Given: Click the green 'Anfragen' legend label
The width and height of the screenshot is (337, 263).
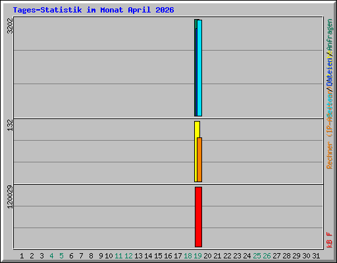Looking at the screenshot, I should (330, 35).
